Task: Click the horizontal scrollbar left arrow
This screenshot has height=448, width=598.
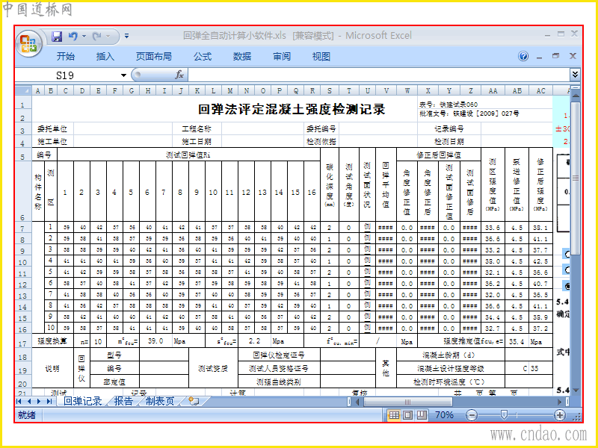Action: 357,402
